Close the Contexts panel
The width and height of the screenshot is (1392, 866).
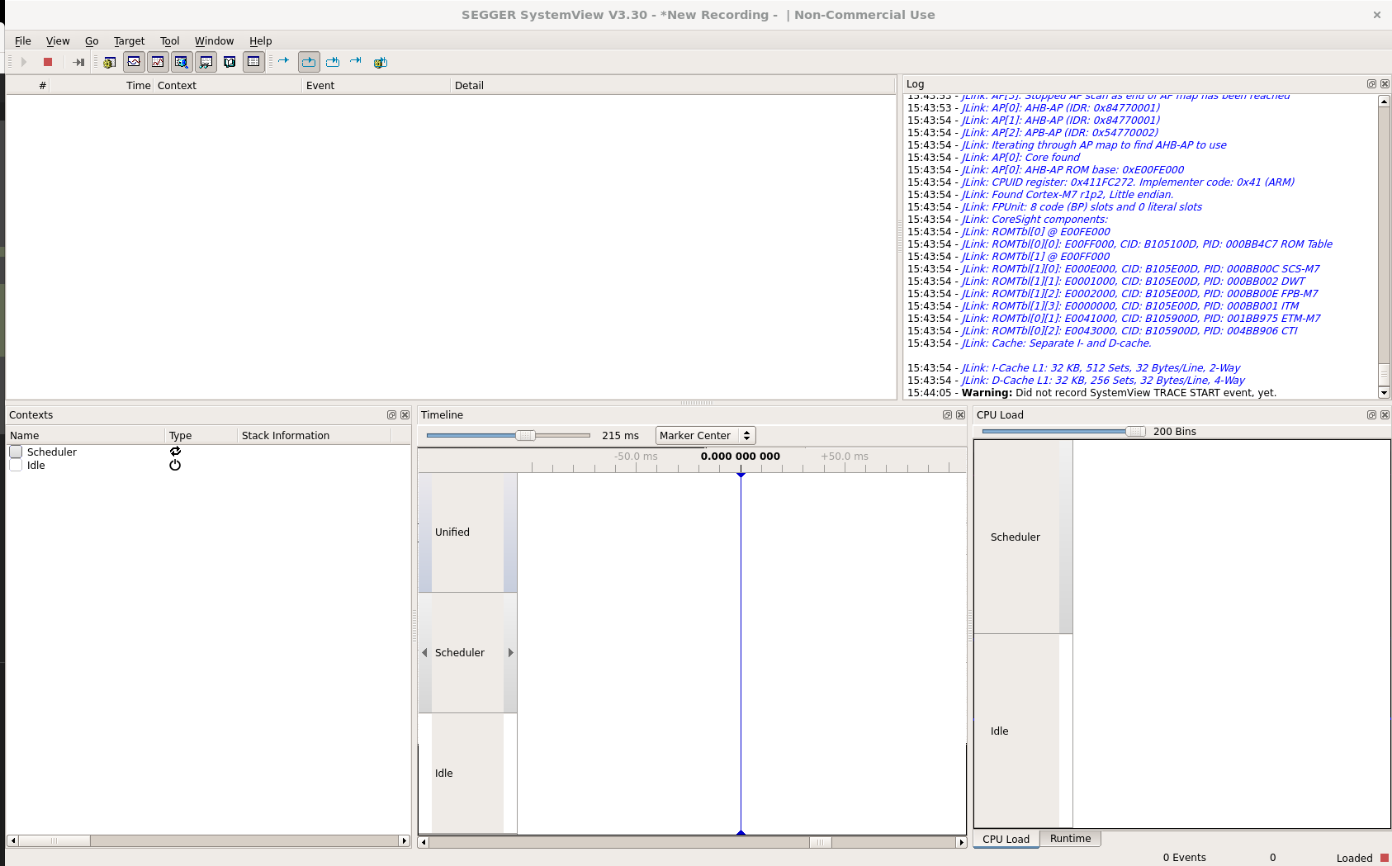tap(405, 414)
